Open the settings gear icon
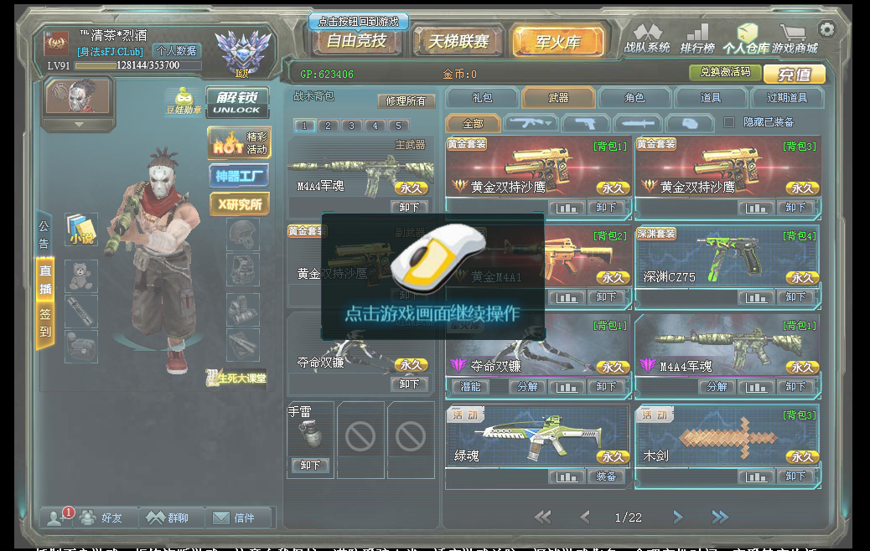Image resolution: width=870 pixels, height=551 pixels. tap(826, 28)
